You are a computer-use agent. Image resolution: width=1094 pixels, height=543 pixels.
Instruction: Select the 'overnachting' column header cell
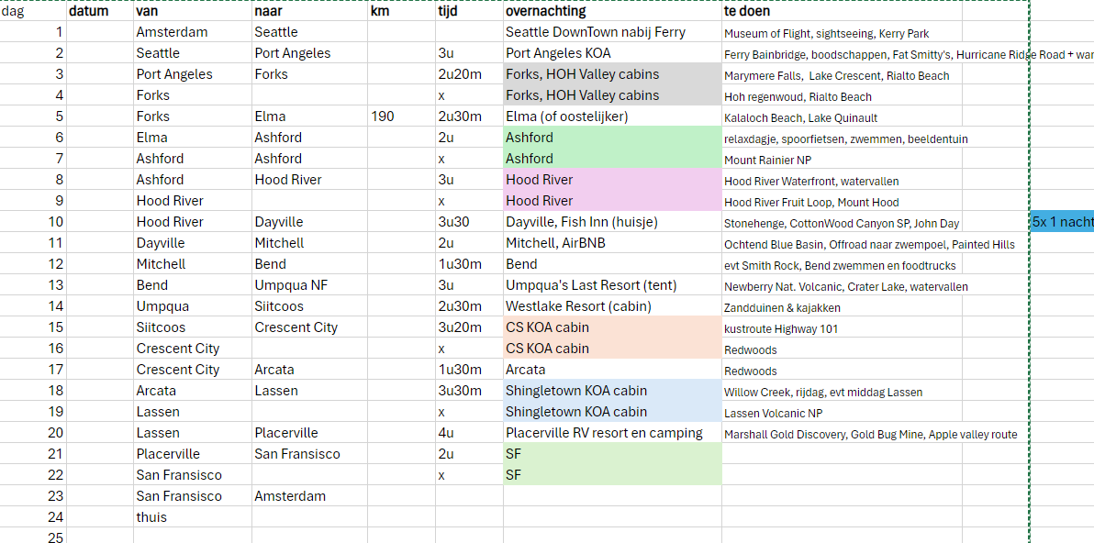tap(611, 11)
